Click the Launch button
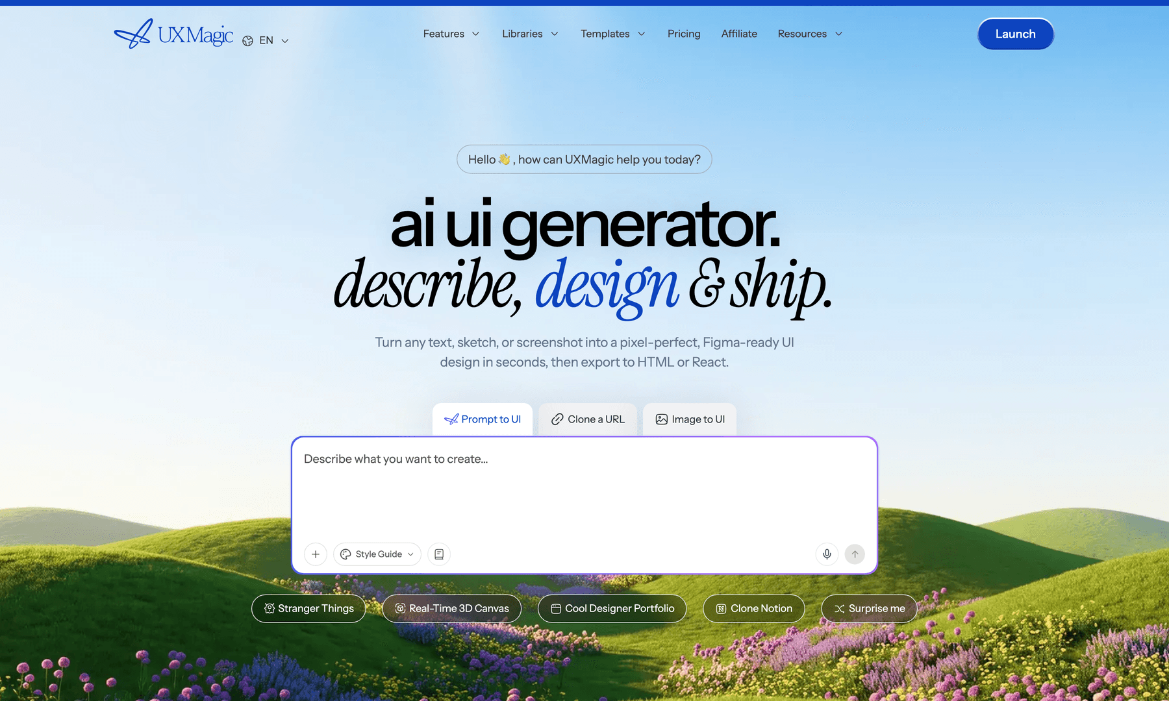 (1016, 34)
